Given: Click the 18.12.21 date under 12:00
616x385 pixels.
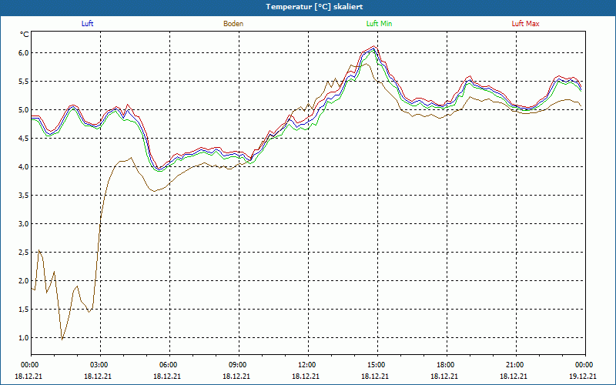Looking at the screenshot, I should pyautogui.click(x=305, y=376).
